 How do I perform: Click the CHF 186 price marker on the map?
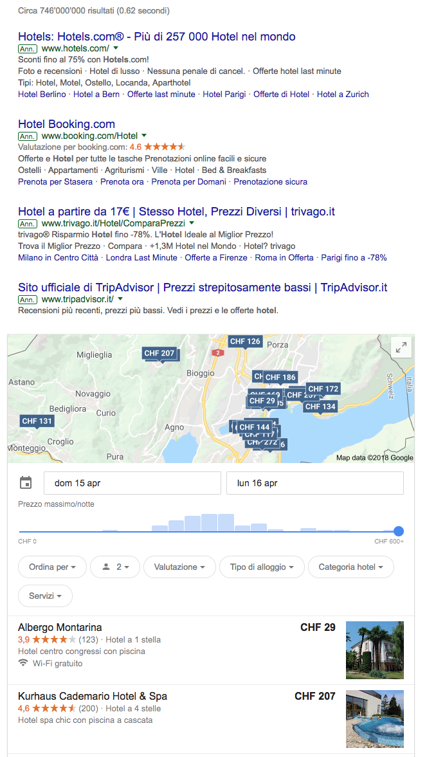point(280,377)
